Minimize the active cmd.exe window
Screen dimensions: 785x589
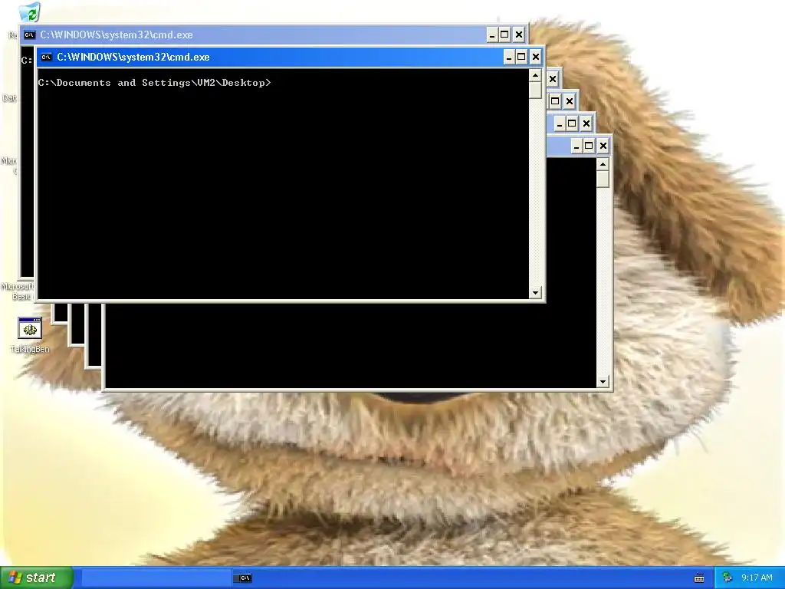[x=509, y=57]
